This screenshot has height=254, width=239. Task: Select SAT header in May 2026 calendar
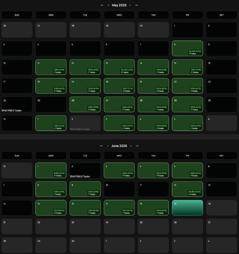point(222,15)
